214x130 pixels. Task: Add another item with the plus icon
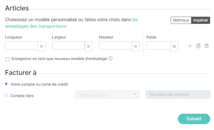coord(190,46)
